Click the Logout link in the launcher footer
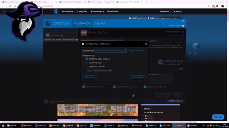The height and width of the screenshot is (128, 229). click(x=68, y=101)
